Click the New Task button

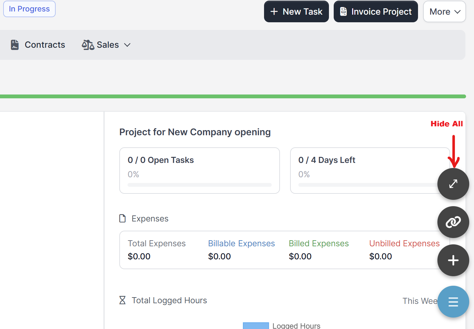pyautogui.click(x=296, y=12)
